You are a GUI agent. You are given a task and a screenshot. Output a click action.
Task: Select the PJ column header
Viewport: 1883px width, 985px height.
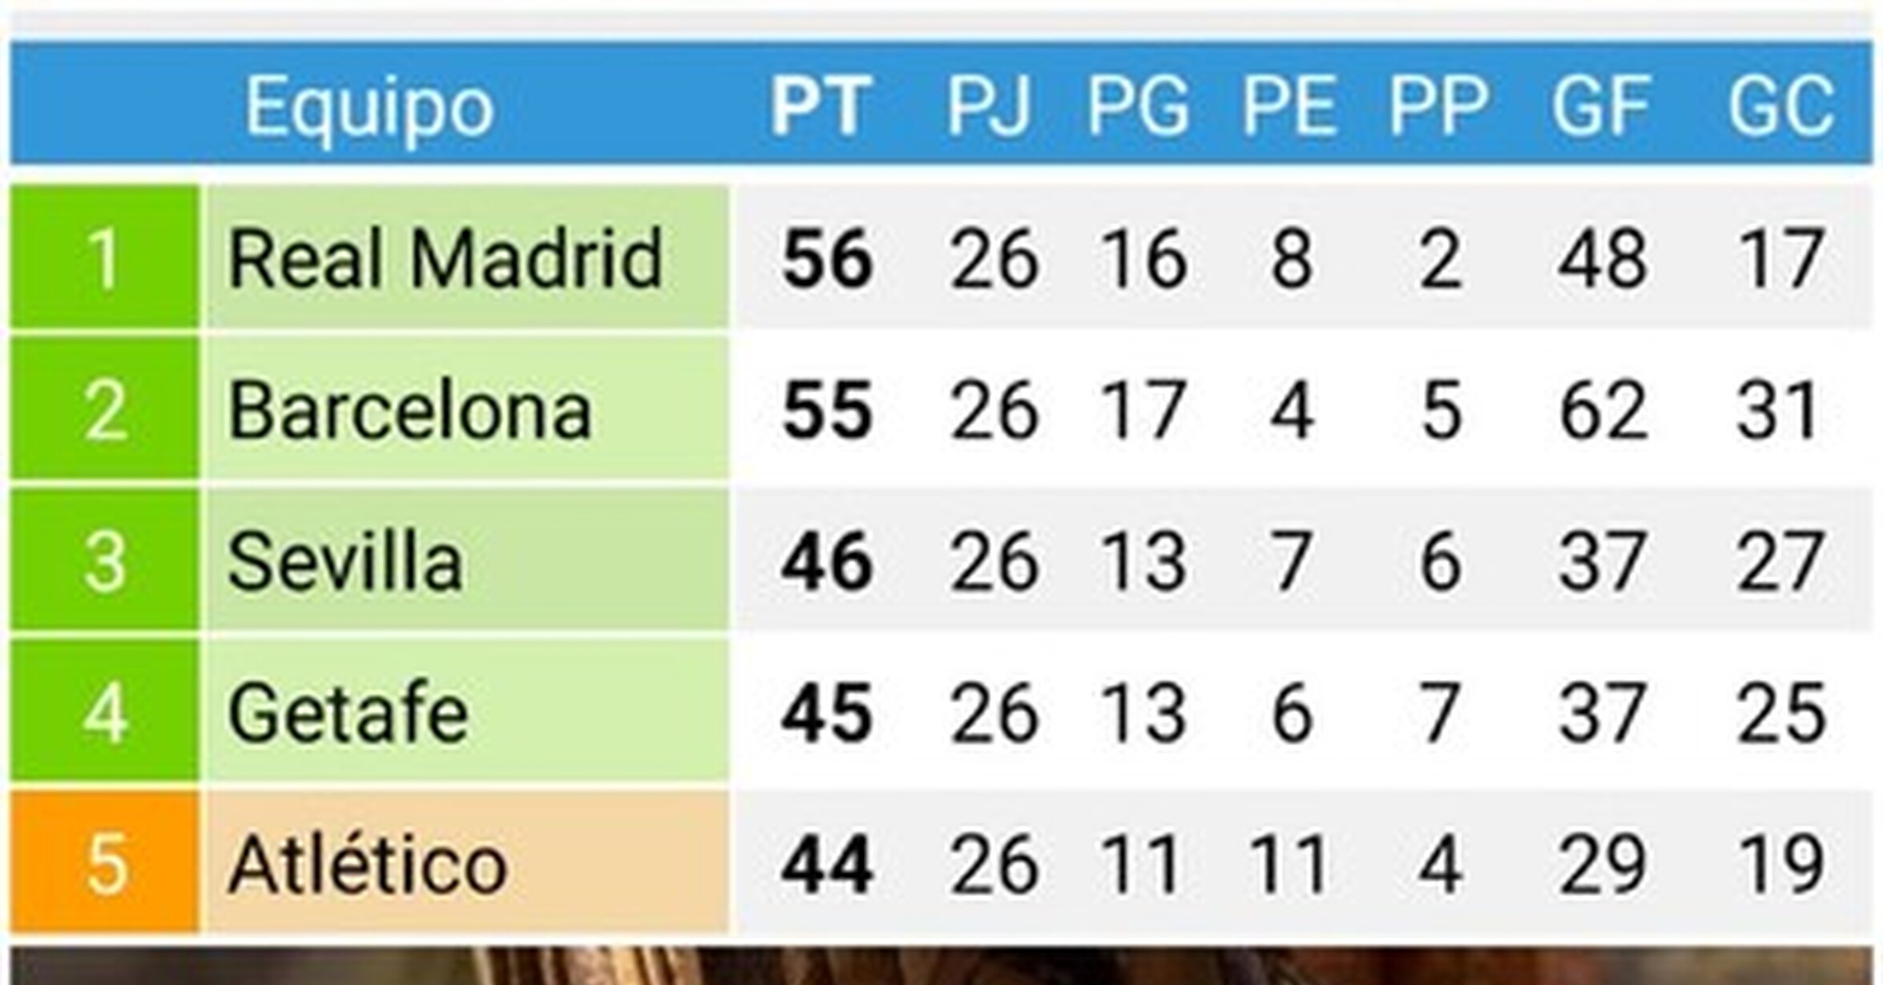(x=989, y=105)
